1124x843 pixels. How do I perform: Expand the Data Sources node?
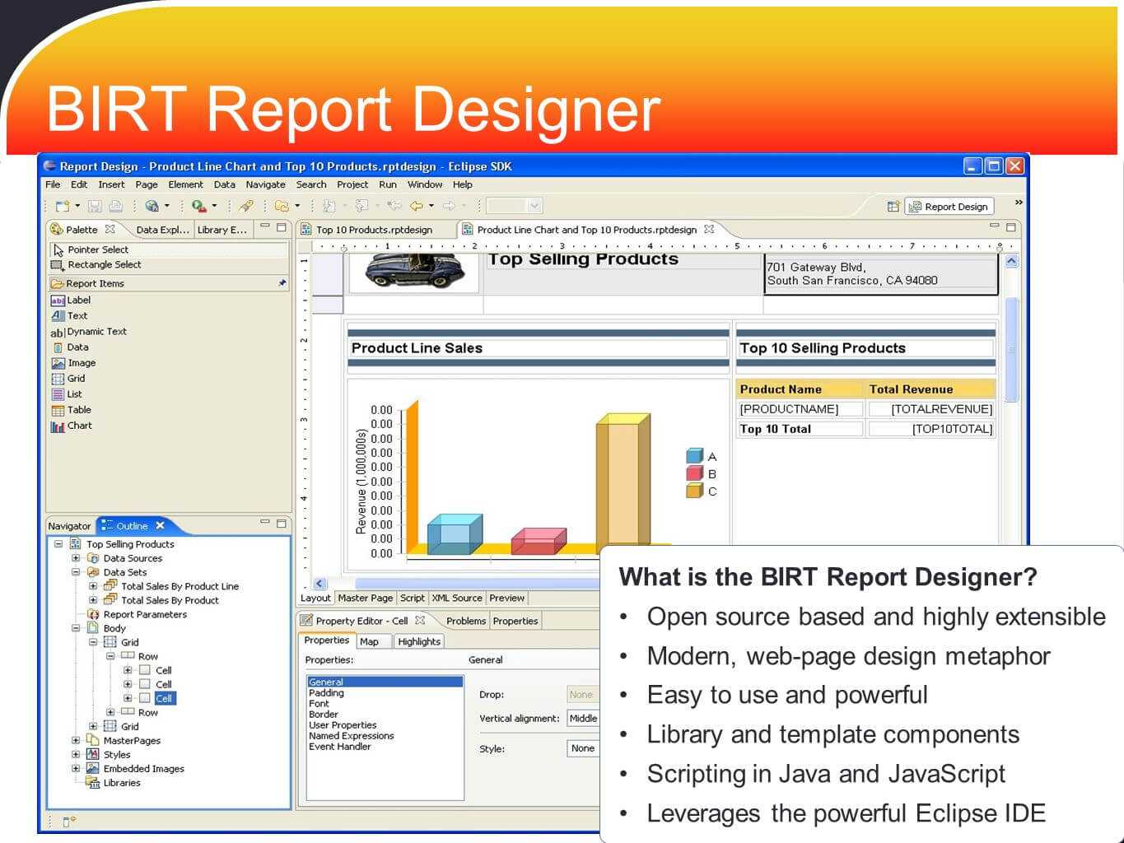[x=76, y=558]
